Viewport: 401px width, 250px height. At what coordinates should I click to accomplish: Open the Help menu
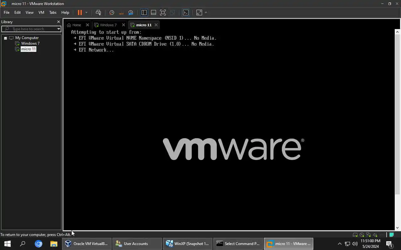[x=65, y=12]
